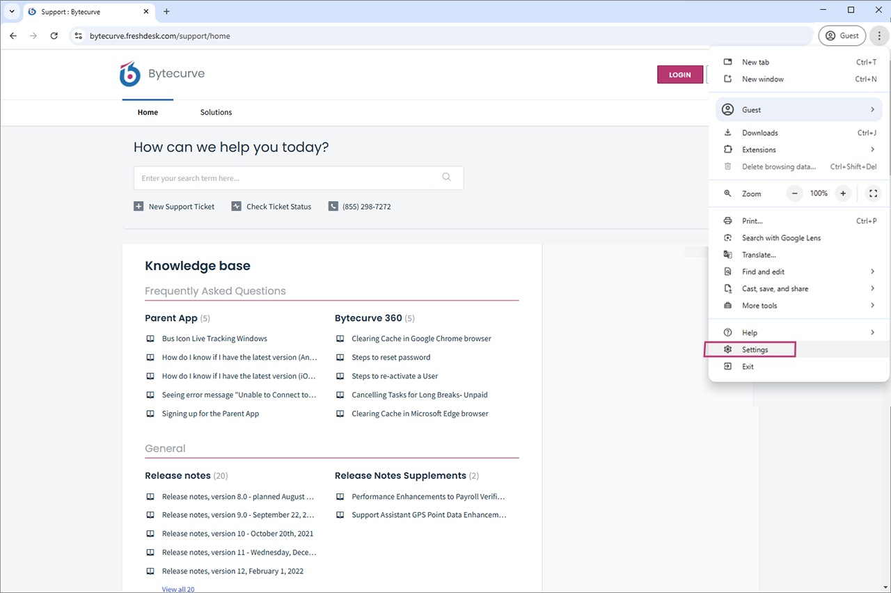The width and height of the screenshot is (891, 593).
Task: Zoom in with the plus button
Action: [843, 193]
